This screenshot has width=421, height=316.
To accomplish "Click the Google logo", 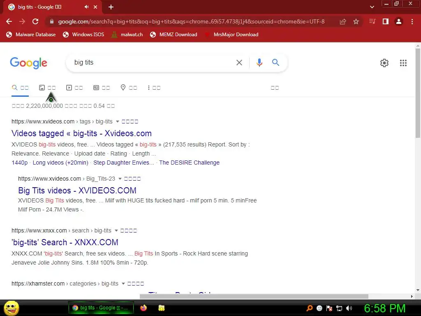I will coord(28,63).
